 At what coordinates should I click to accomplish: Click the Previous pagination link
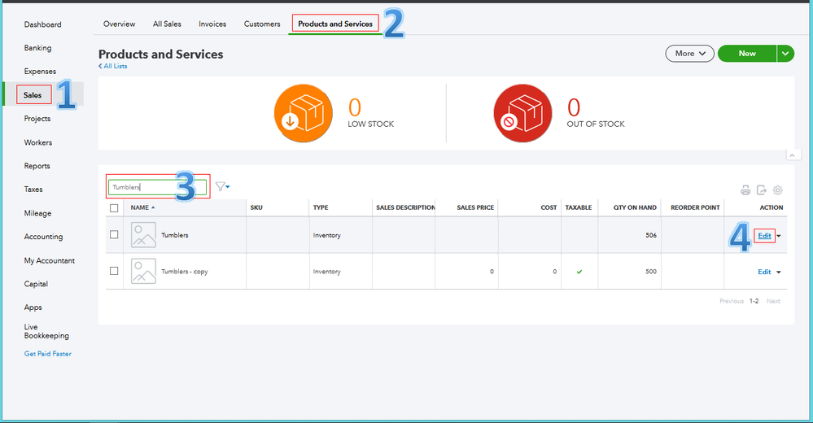click(731, 301)
